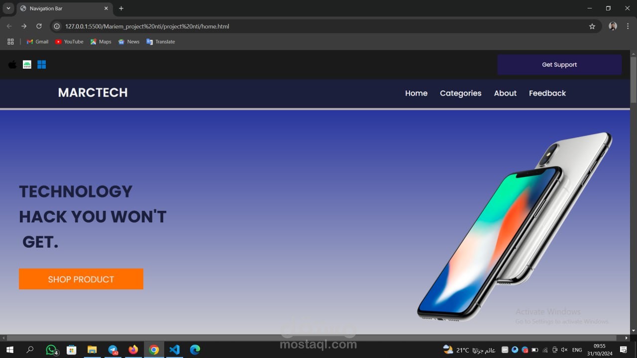Open the Maps bookmark
Viewport: 637px width, 358px height.
pos(101,42)
